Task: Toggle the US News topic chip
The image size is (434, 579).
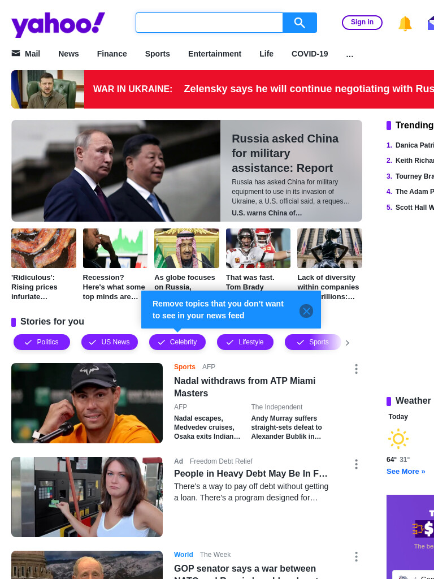Action: [x=110, y=342]
